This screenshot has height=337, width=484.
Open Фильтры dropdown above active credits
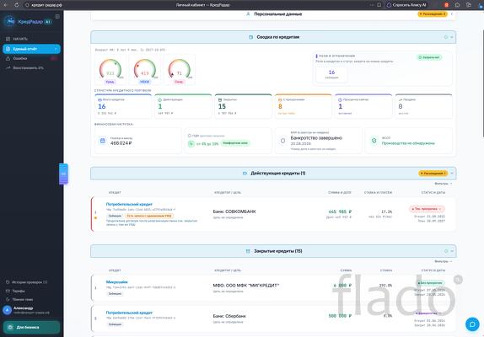pyautogui.click(x=444, y=184)
